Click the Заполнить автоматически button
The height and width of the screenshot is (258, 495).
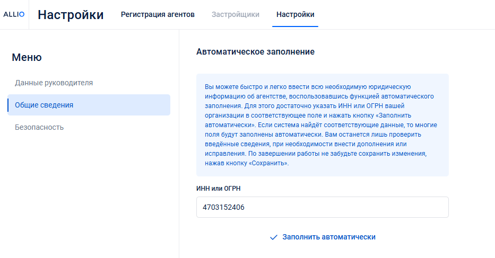323,237
